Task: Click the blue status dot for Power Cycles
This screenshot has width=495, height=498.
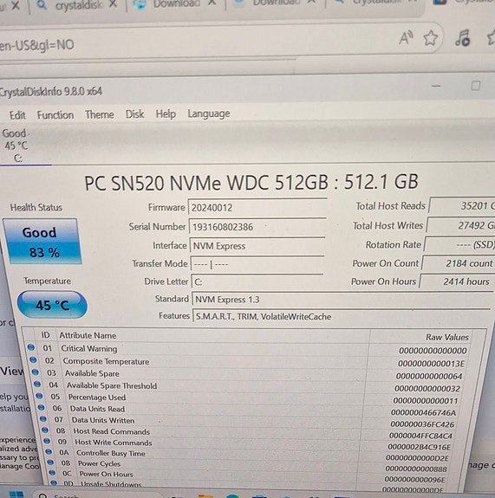Action: pyautogui.click(x=50, y=462)
